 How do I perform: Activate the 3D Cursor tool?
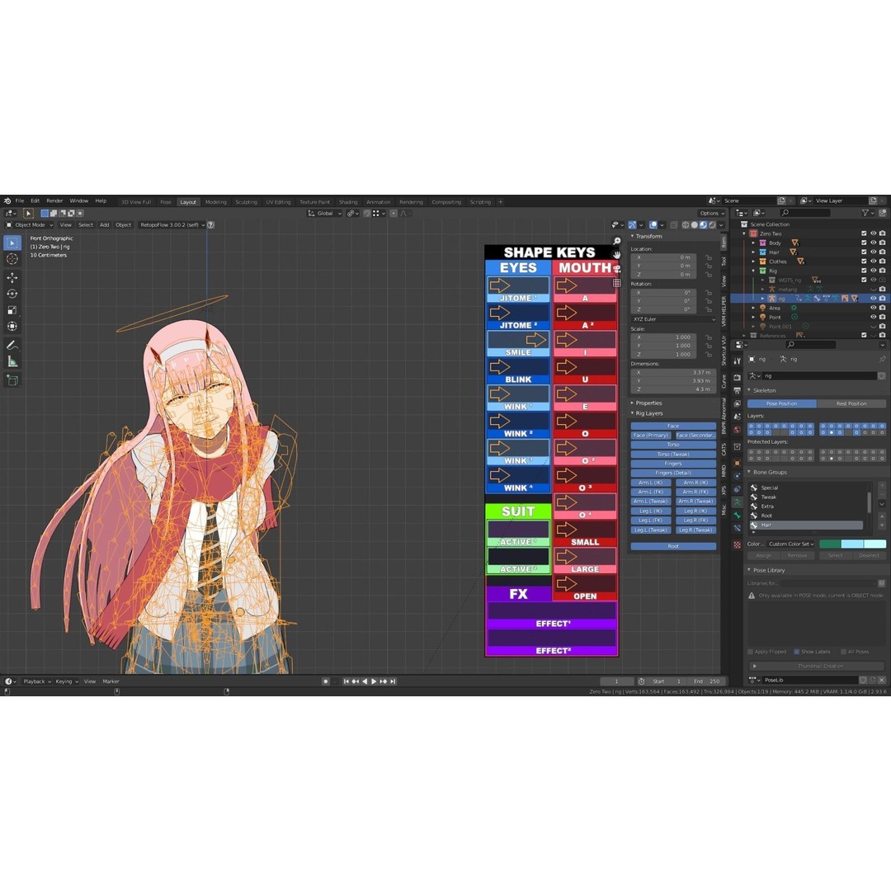[12, 259]
